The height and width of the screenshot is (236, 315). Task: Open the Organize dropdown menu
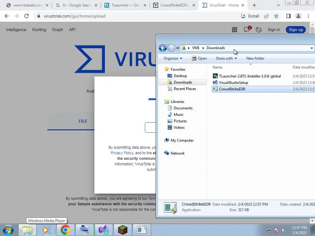click(173, 58)
